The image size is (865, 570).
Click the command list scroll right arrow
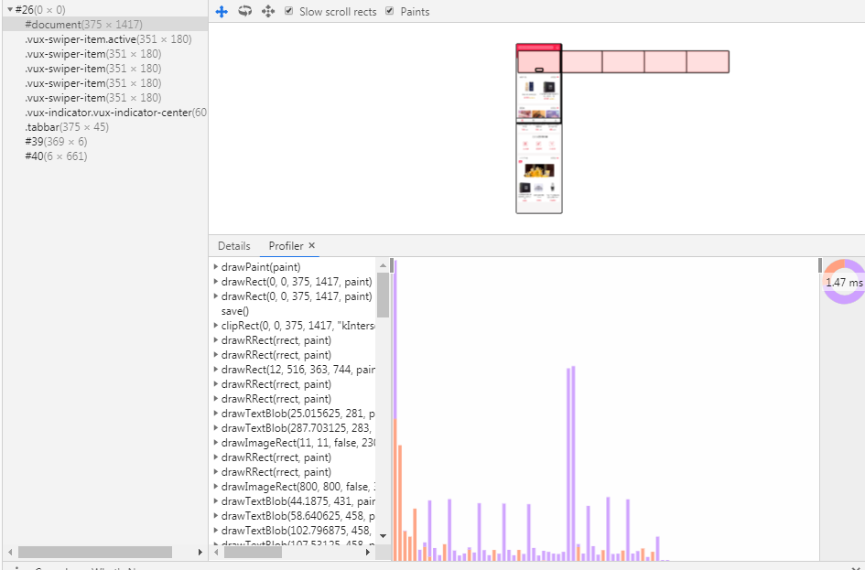click(368, 552)
